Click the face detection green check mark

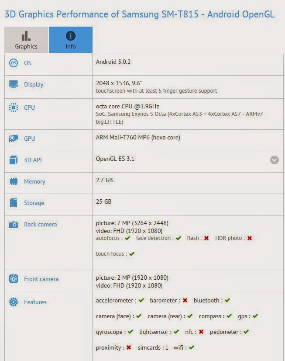(x=179, y=238)
